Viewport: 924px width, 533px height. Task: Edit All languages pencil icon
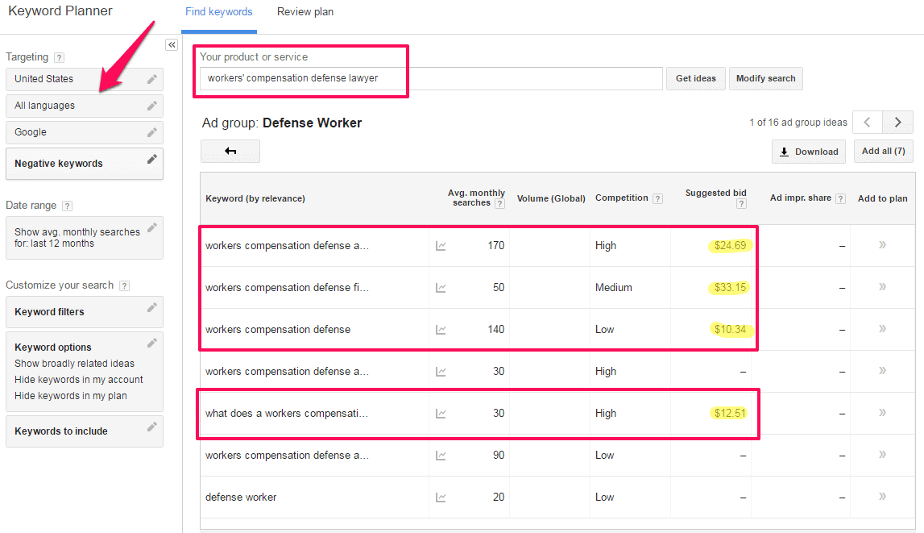pos(152,106)
